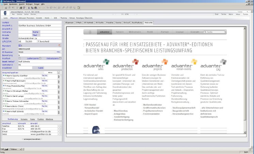The width and height of the screenshot is (254, 154).
Task: Click contact icons beside Herrn Tobias Schneider
Action: click(4, 101)
